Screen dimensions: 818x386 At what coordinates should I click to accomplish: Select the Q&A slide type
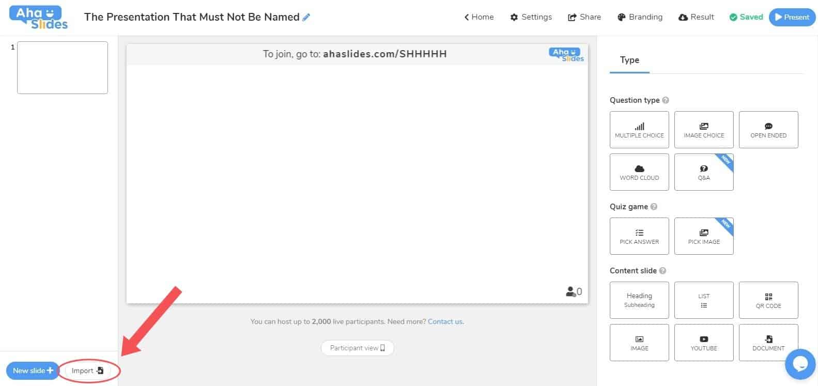(704, 172)
